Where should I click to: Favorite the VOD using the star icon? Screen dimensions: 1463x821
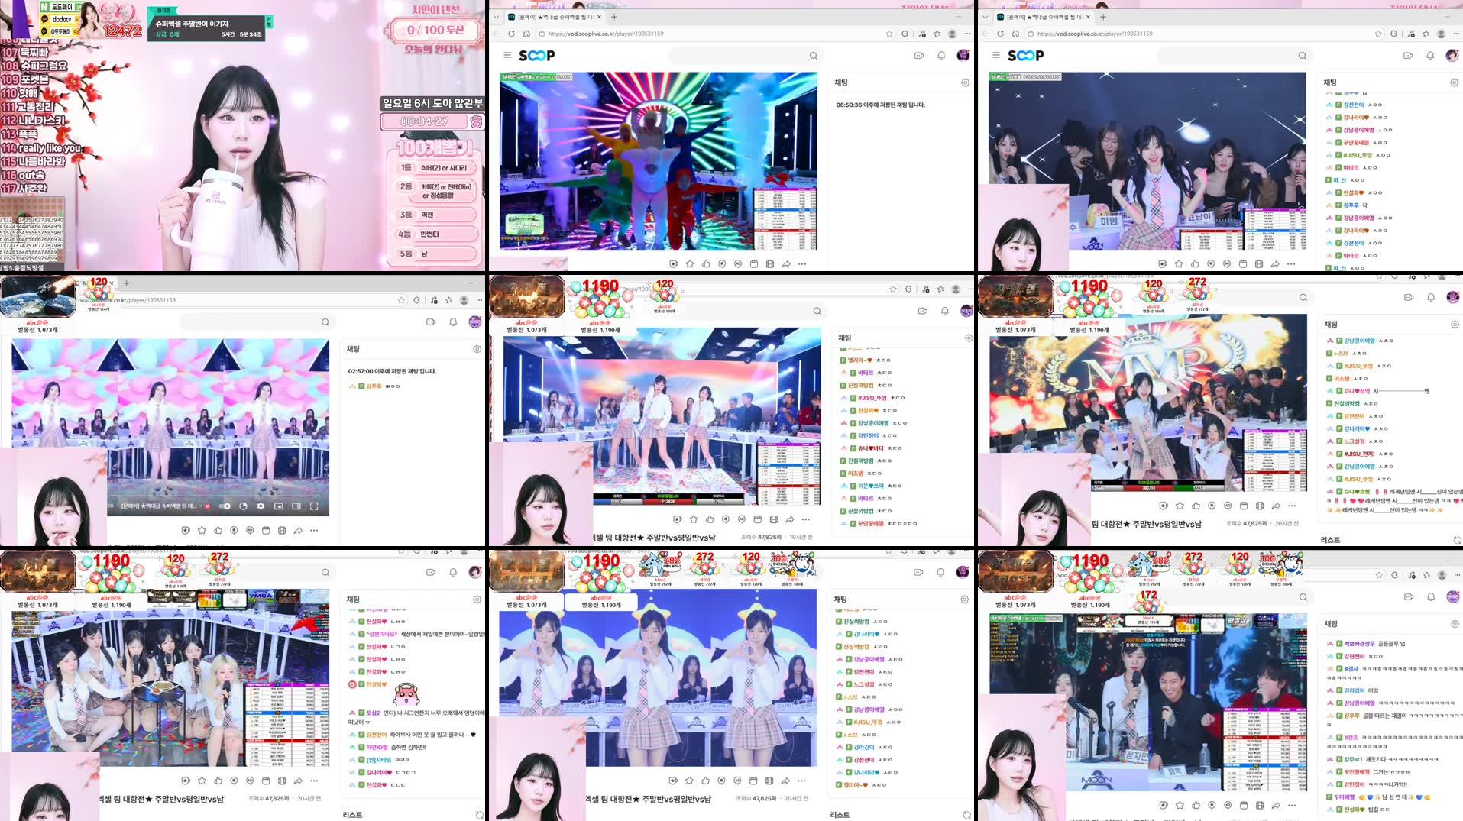690,264
